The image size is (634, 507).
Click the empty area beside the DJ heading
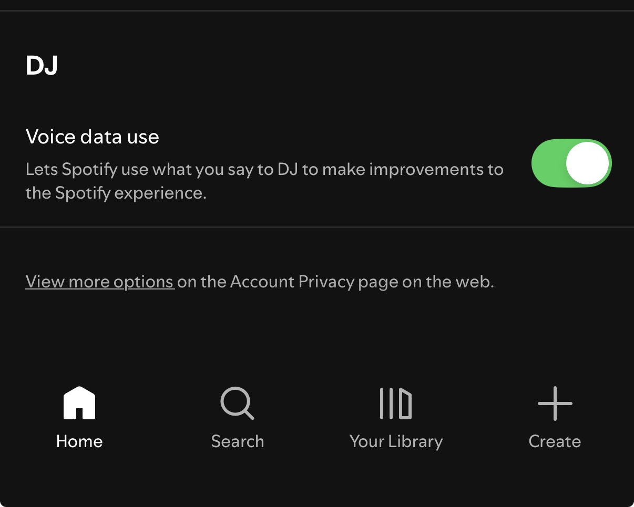pyautogui.click(x=315, y=66)
